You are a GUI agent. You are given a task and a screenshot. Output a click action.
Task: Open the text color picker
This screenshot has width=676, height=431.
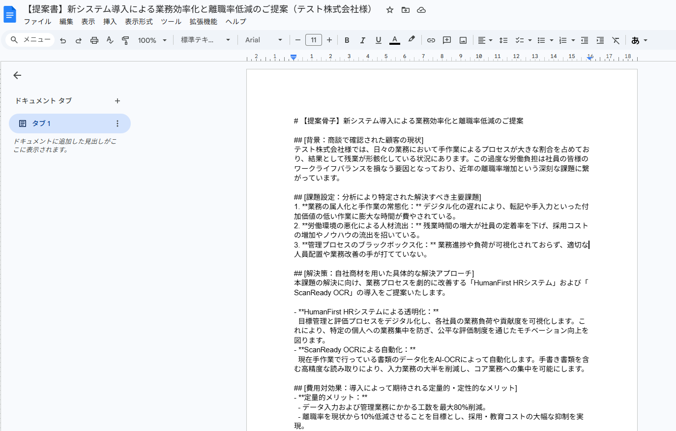(394, 40)
